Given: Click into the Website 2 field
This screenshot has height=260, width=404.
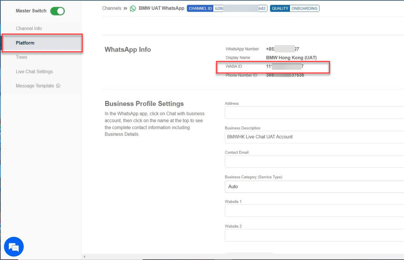Looking at the screenshot, I should [314, 235].
